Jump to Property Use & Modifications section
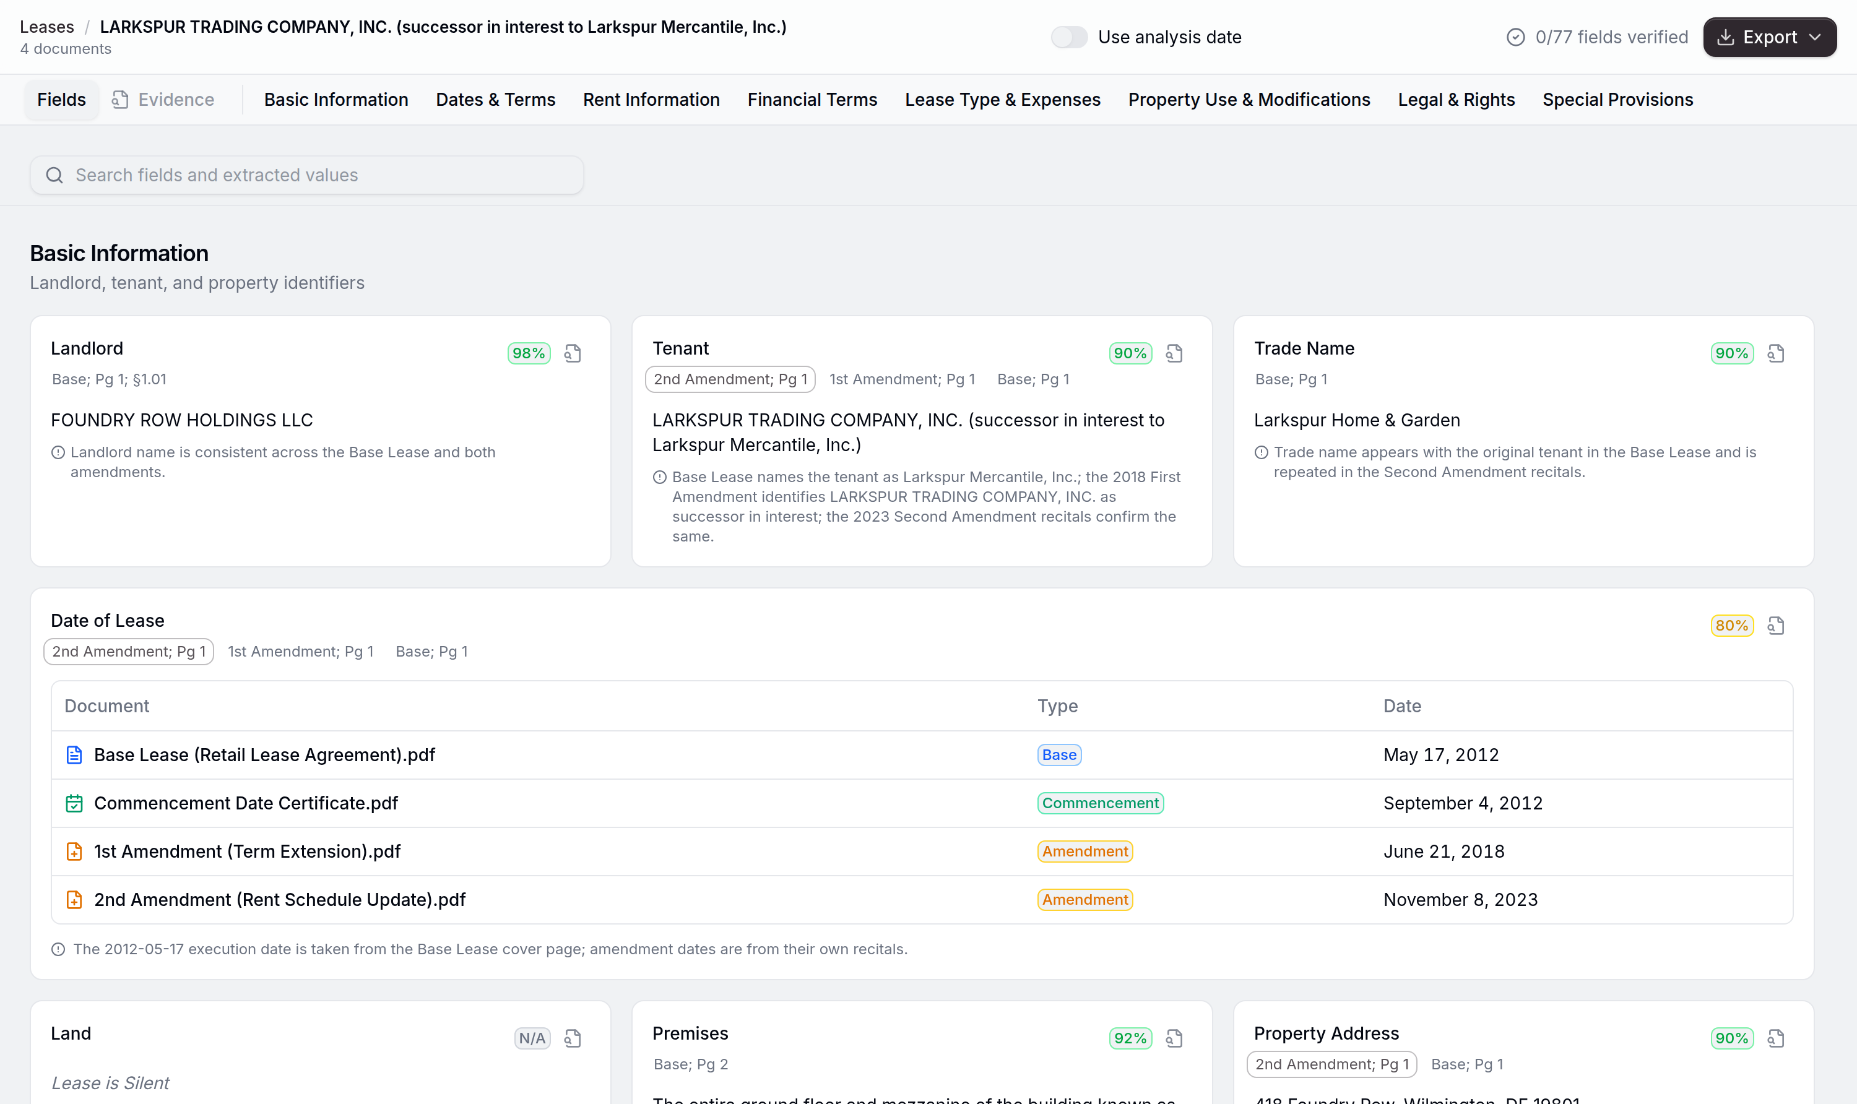Screen dimensions: 1857x1104 (1249, 100)
